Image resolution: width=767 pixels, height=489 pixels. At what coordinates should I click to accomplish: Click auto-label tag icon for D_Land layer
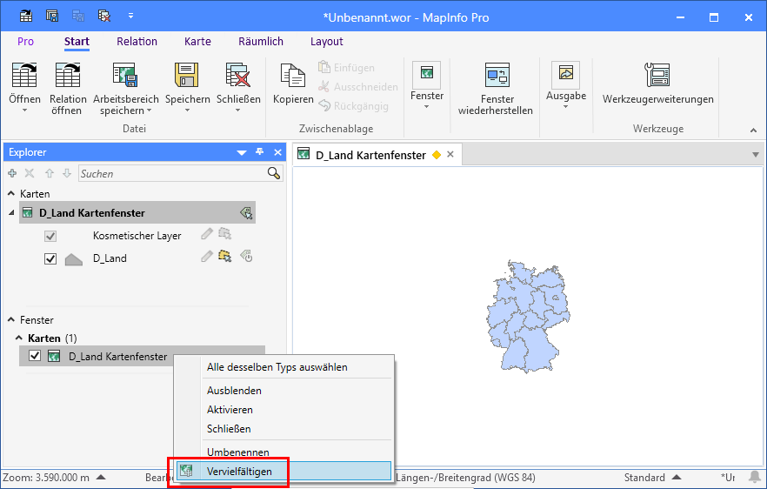coord(246,256)
